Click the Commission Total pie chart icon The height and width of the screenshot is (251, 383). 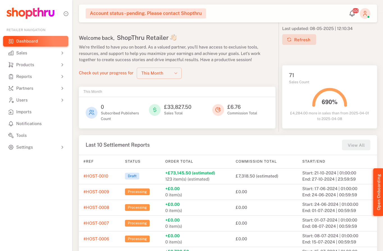[x=218, y=110]
